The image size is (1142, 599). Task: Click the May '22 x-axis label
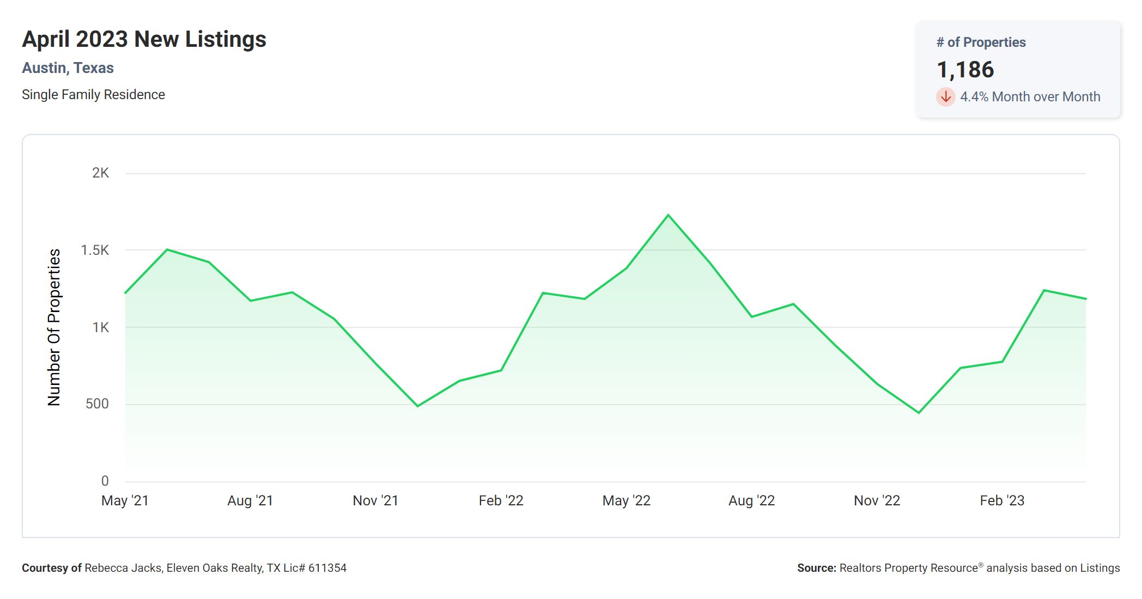click(x=626, y=500)
